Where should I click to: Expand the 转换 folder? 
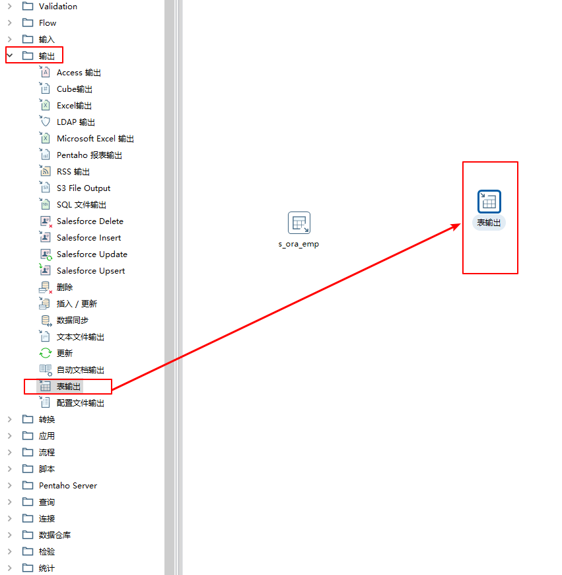(10, 419)
